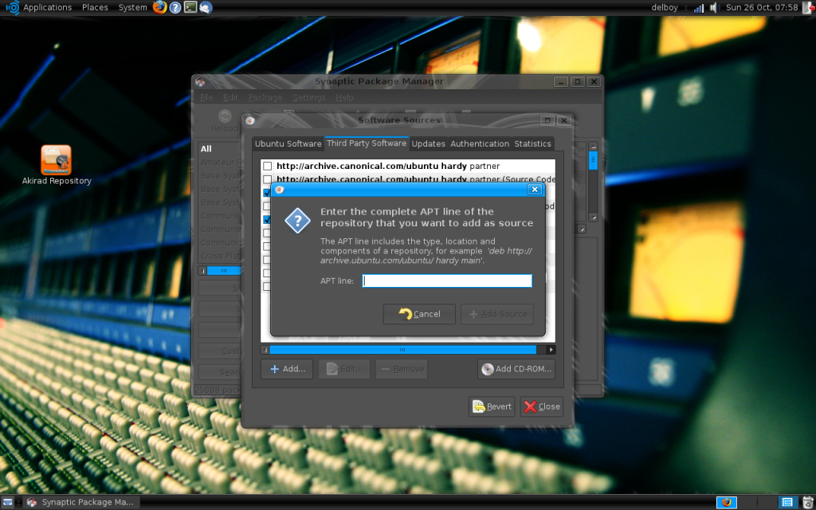Switch to the Ubuntu Software tab
The height and width of the screenshot is (510, 816).
pyautogui.click(x=288, y=143)
